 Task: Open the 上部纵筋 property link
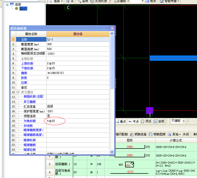click(27, 64)
